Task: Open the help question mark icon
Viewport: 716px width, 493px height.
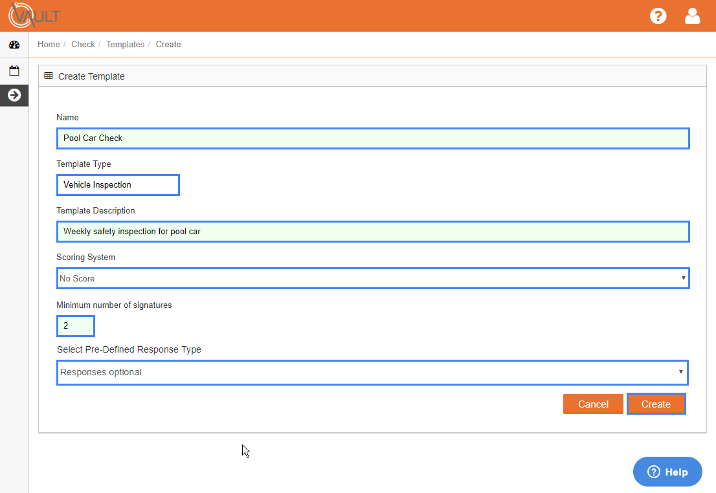Action: click(658, 16)
